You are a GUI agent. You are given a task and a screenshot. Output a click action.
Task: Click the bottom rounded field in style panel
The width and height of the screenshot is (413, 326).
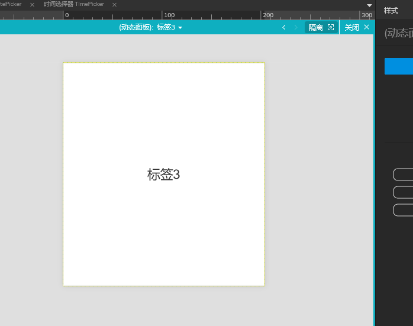[403, 210]
